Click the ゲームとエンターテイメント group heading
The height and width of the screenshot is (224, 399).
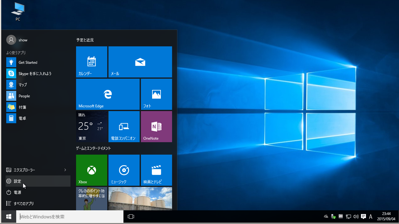94,148
